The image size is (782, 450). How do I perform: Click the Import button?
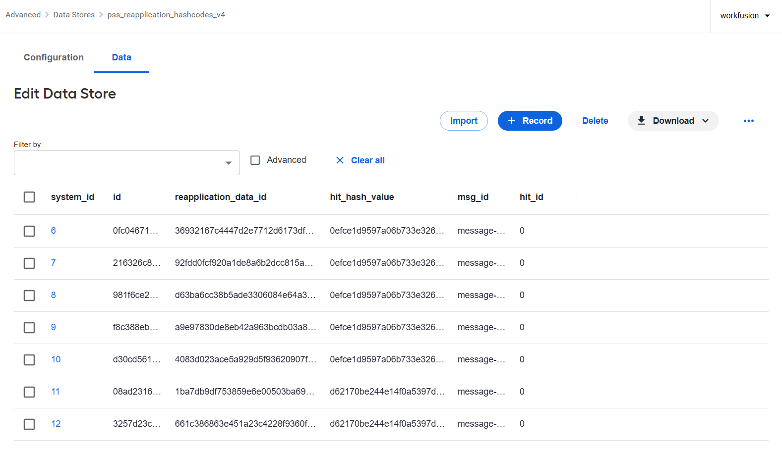pos(464,121)
